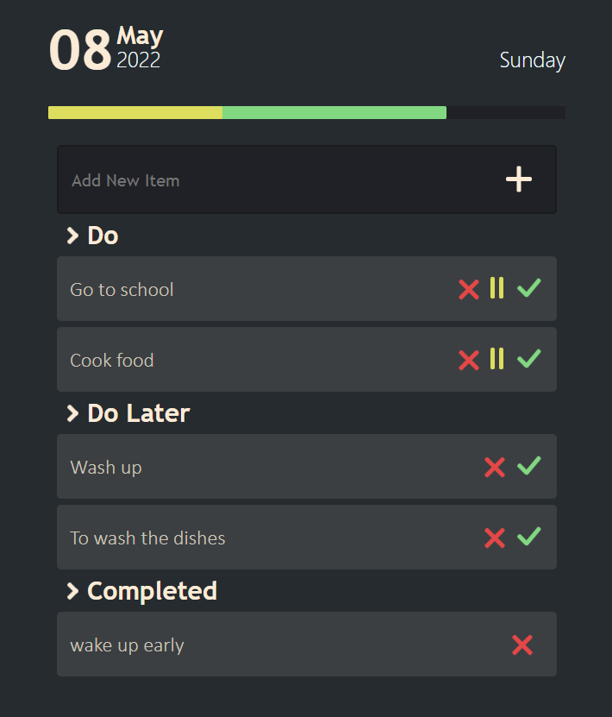Viewport: 612px width, 717px height.
Task: Remove "To wash the dishes" from the list
Action: 494,538
